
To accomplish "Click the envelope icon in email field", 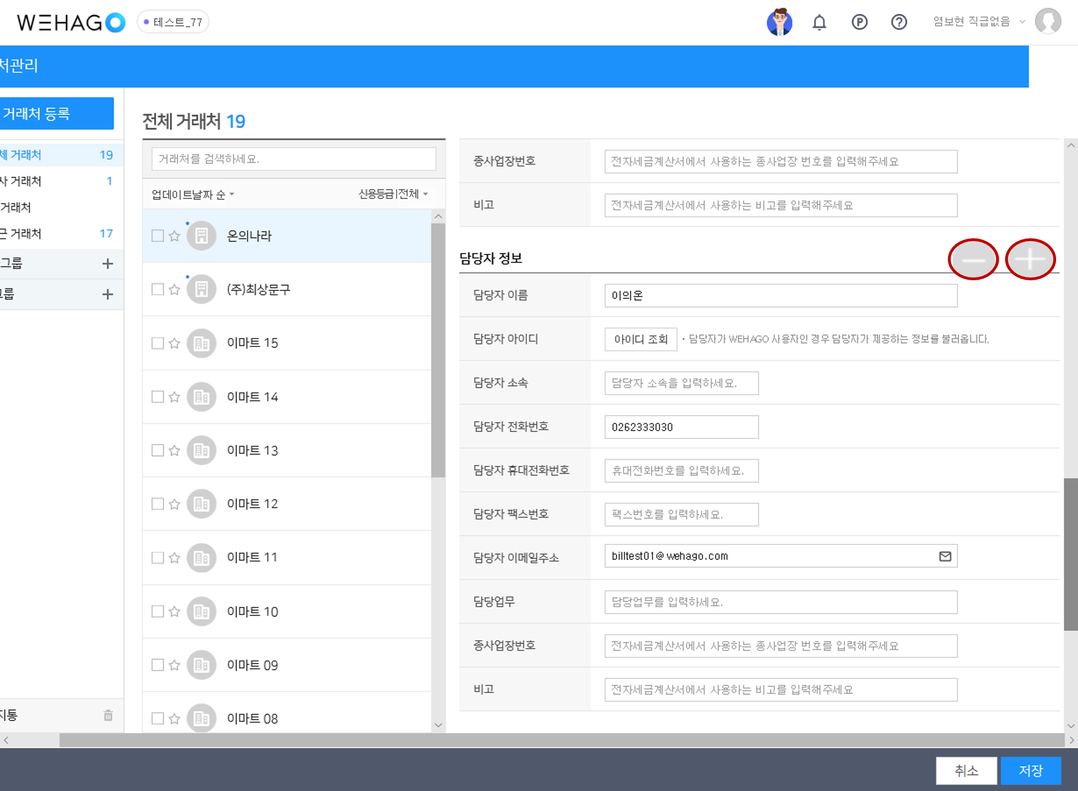I will pos(945,556).
